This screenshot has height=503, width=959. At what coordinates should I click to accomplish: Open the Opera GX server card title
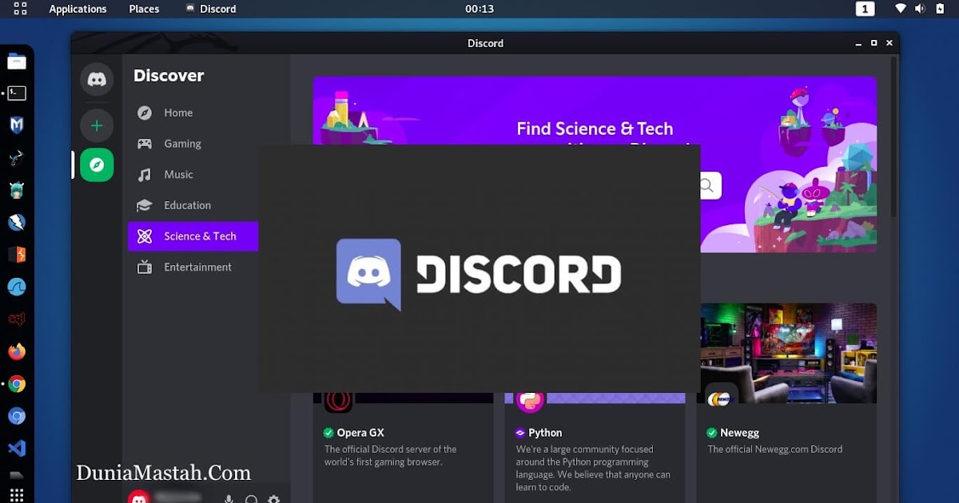[x=360, y=433]
